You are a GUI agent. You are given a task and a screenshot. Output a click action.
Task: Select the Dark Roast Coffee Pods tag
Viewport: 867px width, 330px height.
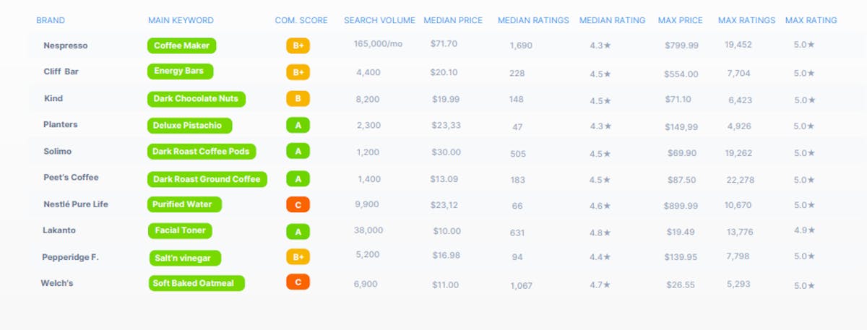[x=202, y=152]
